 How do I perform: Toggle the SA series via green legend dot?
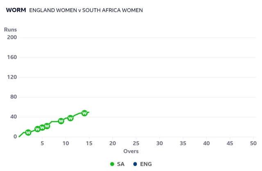112,164
